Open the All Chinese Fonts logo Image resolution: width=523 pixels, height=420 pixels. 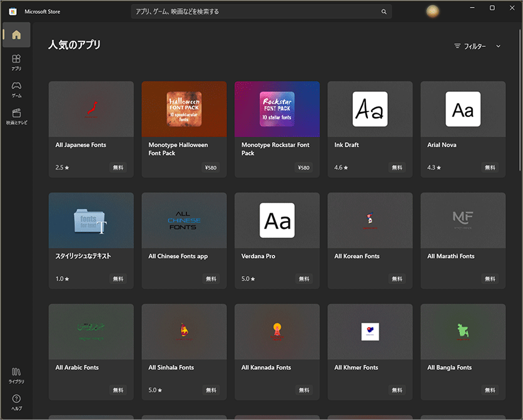(184, 220)
